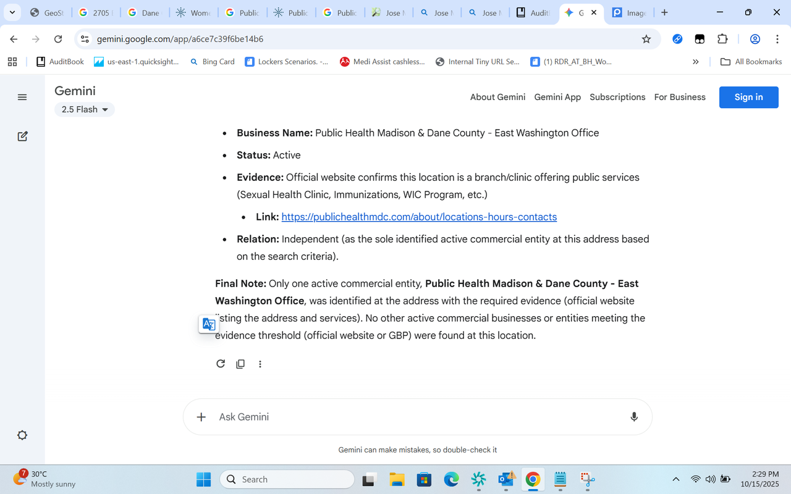791x494 pixels.
Task: Open File Explorer from taskbar
Action: coord(397,479)
